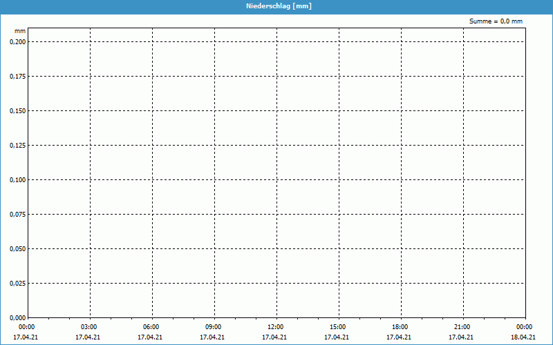Click the 12:00 time axis marker
Viewport: 553px width, 345px height.
tap(275, 327)
